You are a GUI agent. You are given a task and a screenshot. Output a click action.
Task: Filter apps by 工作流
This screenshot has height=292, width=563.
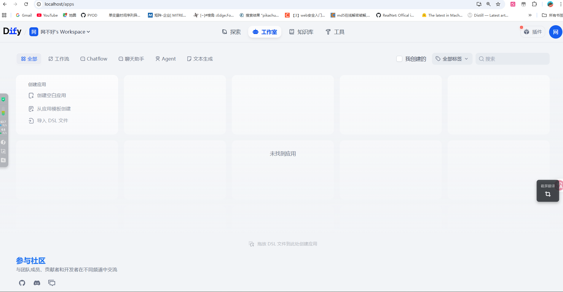tap(59, 59)
